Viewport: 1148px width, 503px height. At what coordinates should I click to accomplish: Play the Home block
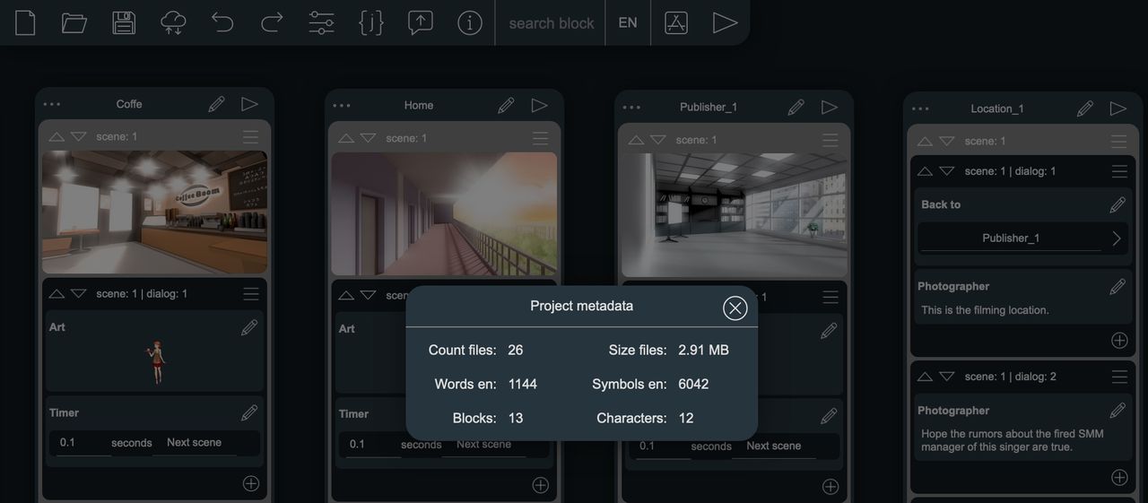[539, 106]
